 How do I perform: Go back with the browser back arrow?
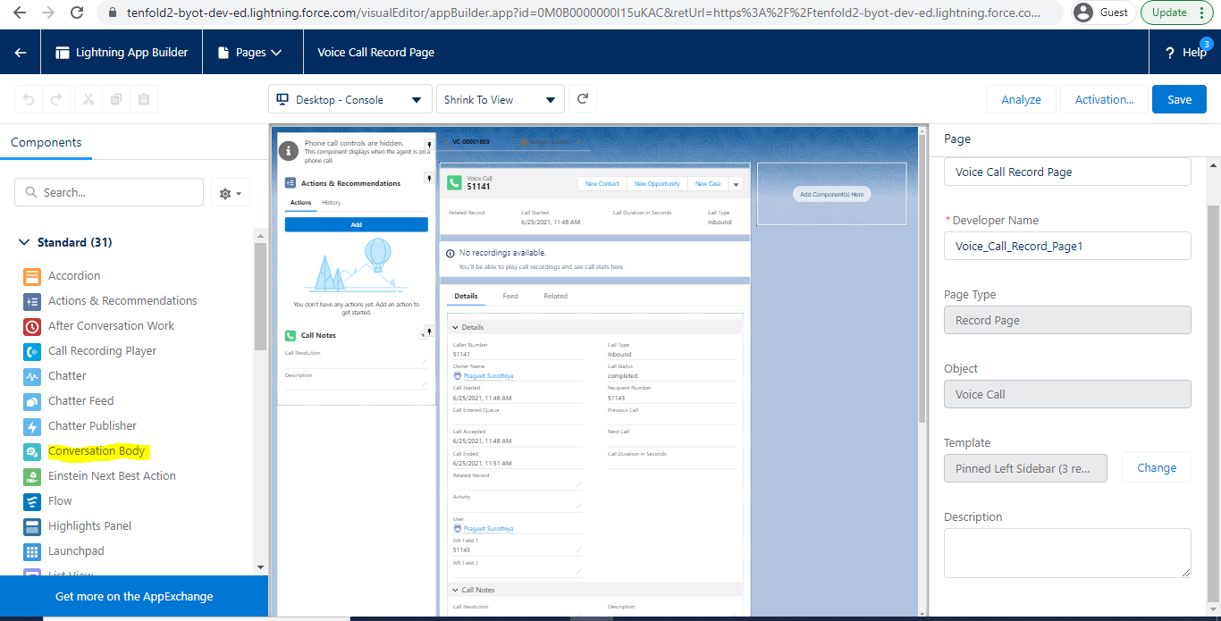coord(20,13)
